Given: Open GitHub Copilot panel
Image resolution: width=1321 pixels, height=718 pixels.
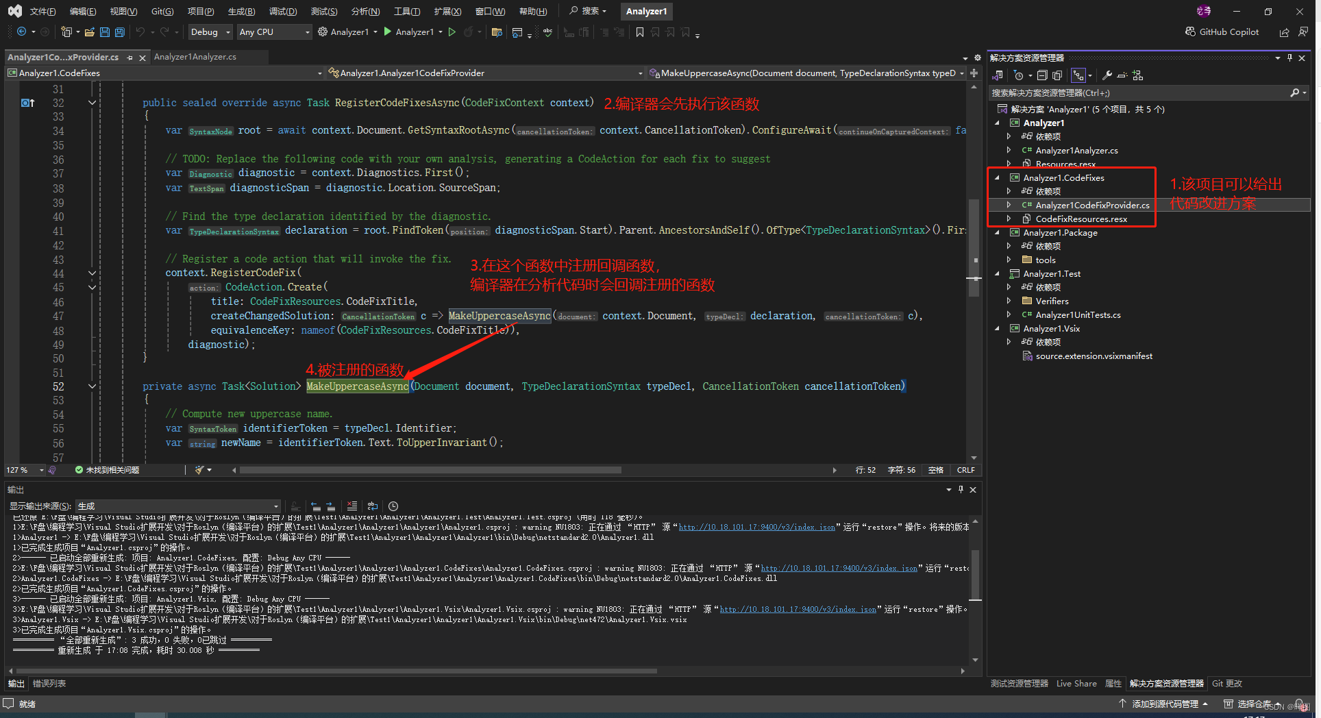Looking at the screenshot, I should point(1222,32).
